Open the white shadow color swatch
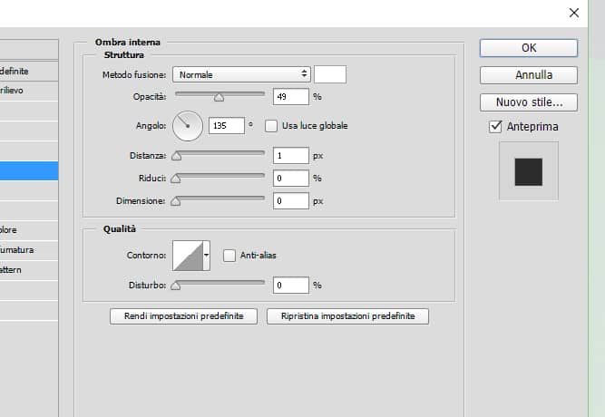The image size is (605, 417). 329,74
